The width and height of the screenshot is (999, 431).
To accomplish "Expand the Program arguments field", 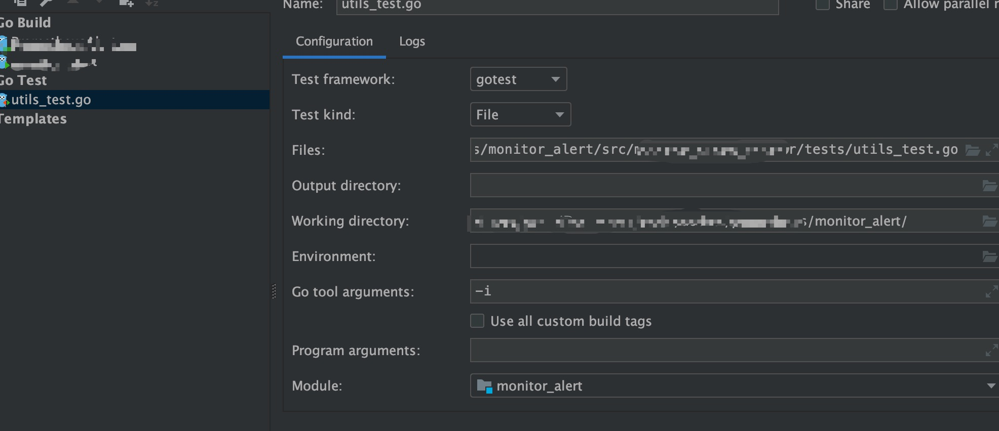I will 991,350.
